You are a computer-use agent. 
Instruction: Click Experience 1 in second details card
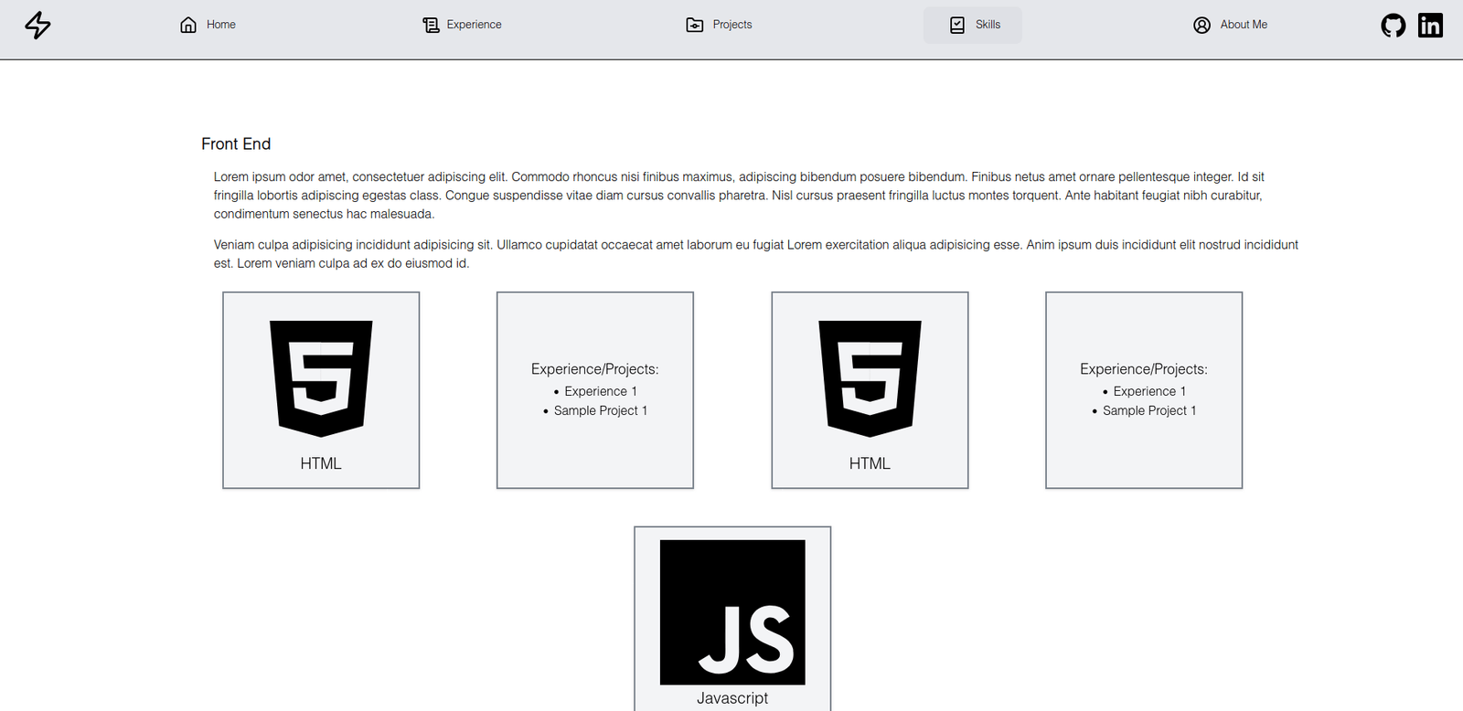(1149, 391)
